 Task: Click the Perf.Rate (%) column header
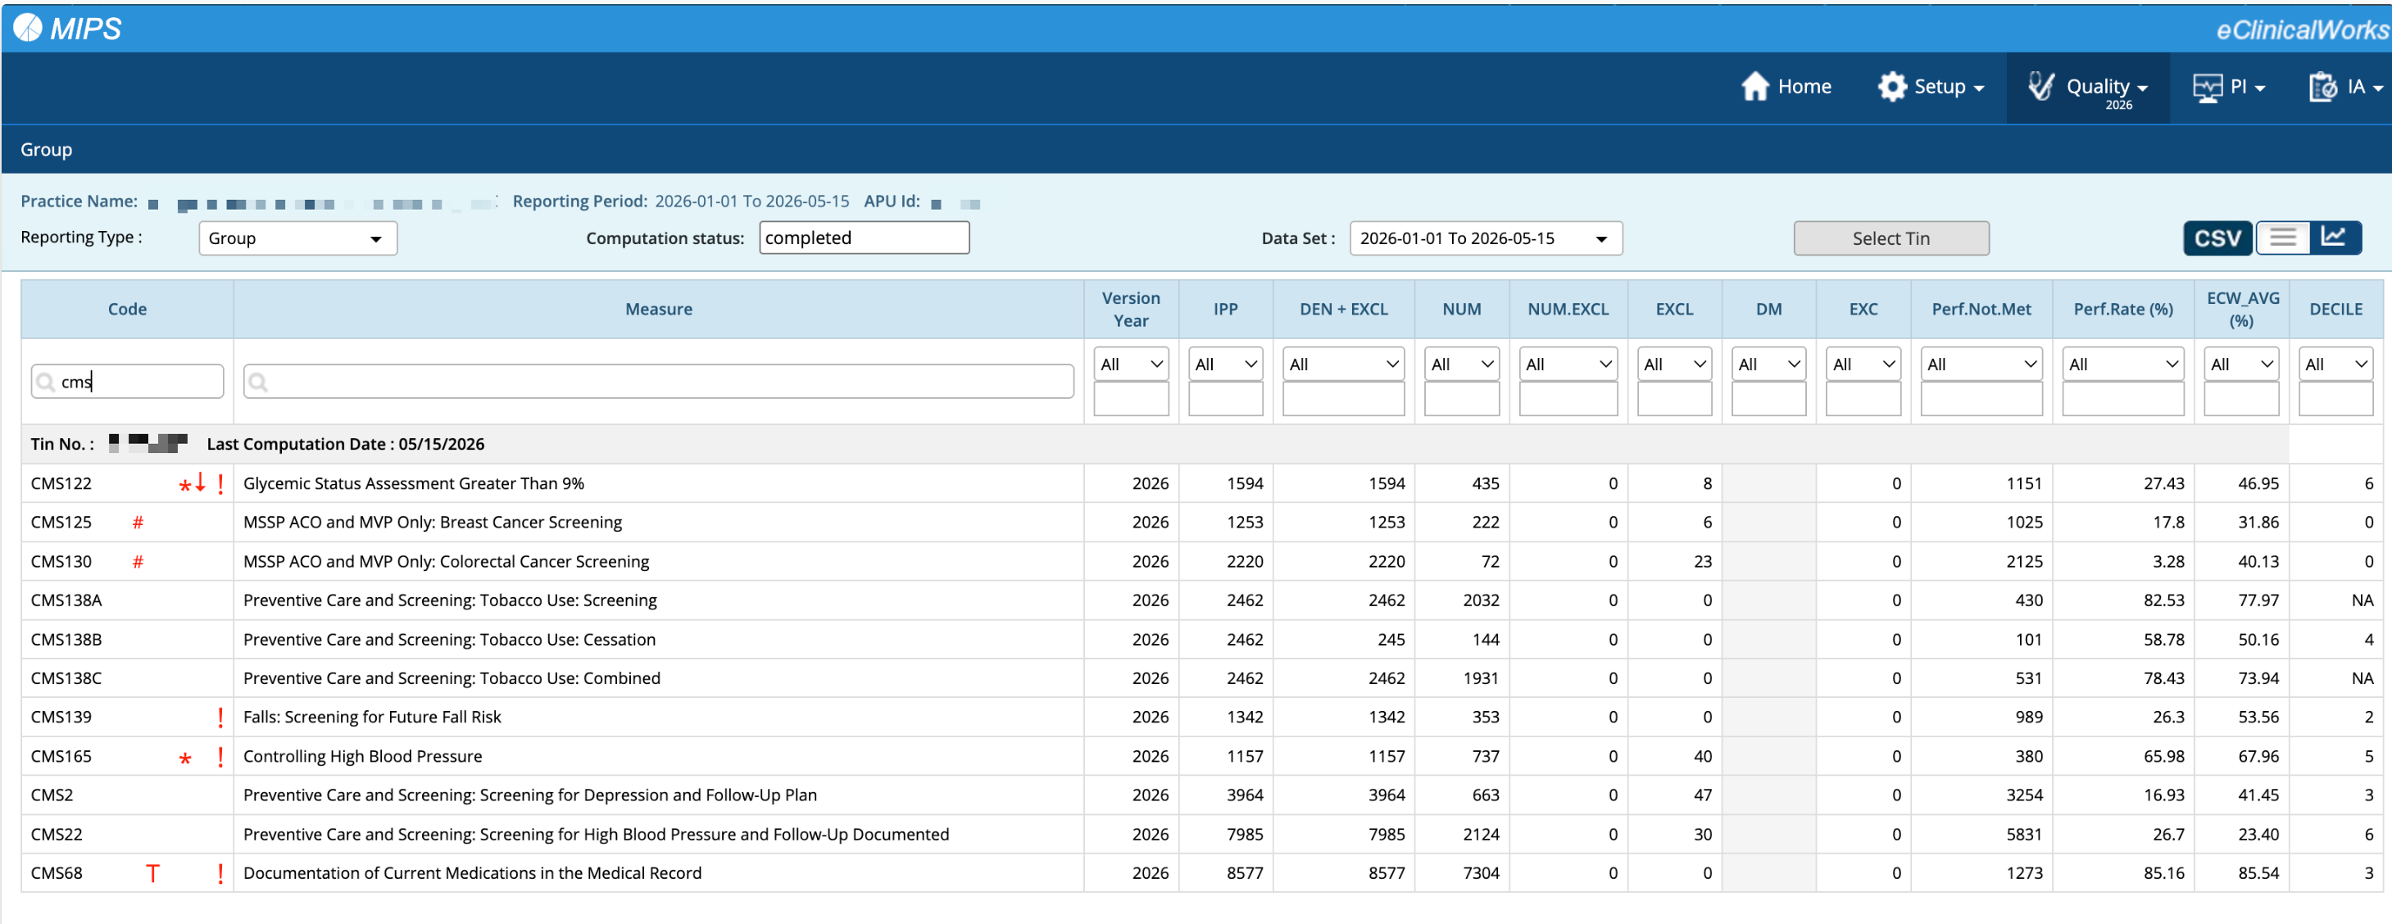point(2122,310)
